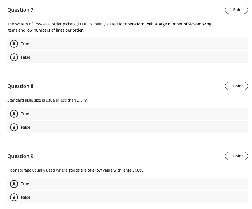
Task: Click the Question 7 heading
Action: (x=20, y=10)
